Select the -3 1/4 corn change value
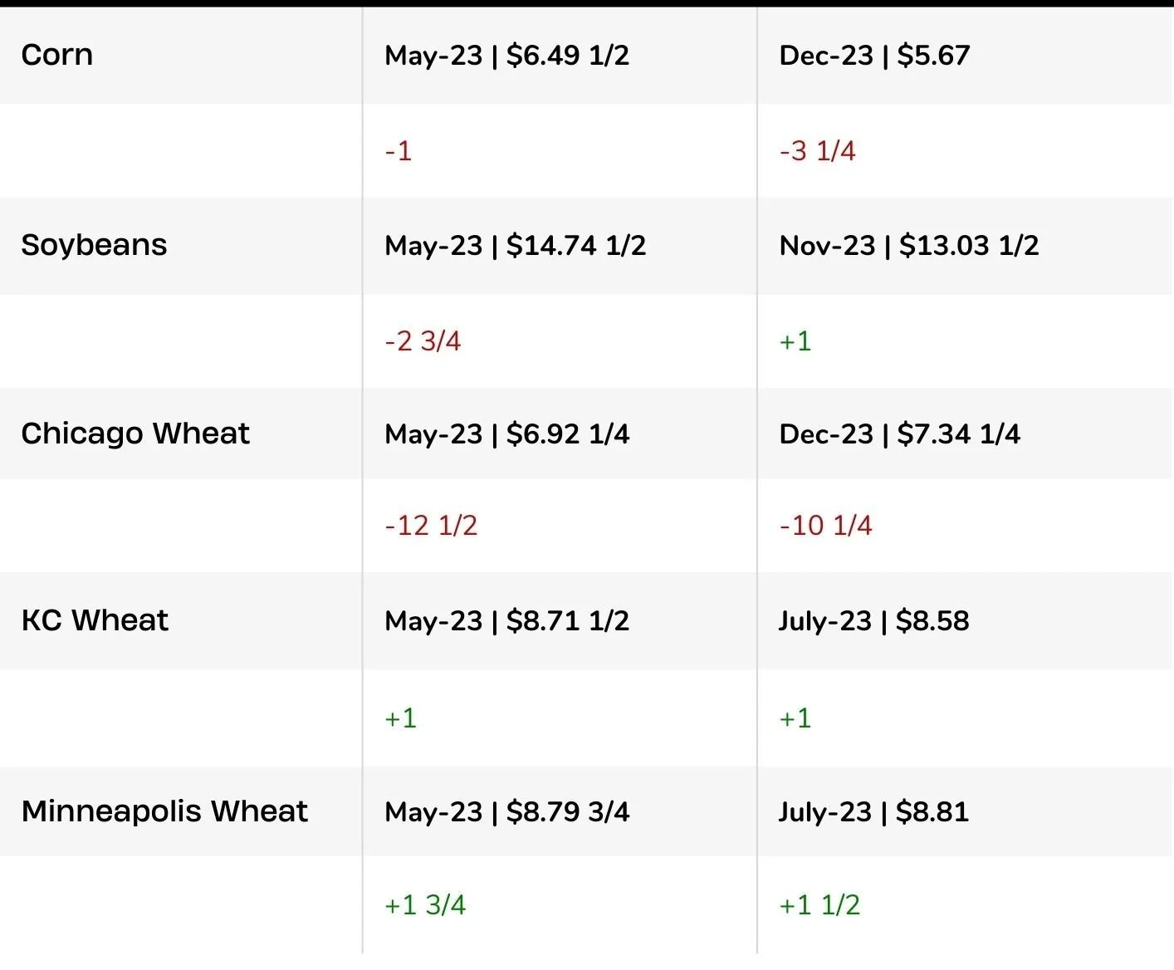The height and width of the screenshot is (970, 1174). (x=817, y=150)
